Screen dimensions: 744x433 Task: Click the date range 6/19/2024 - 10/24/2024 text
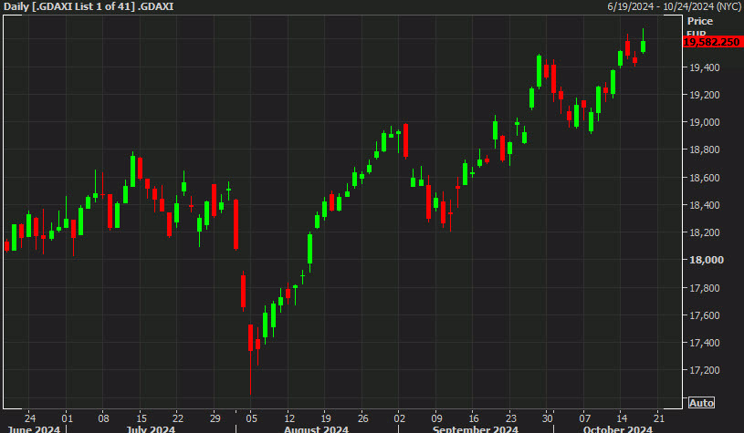pyautogui.click(x=675, y=6)
